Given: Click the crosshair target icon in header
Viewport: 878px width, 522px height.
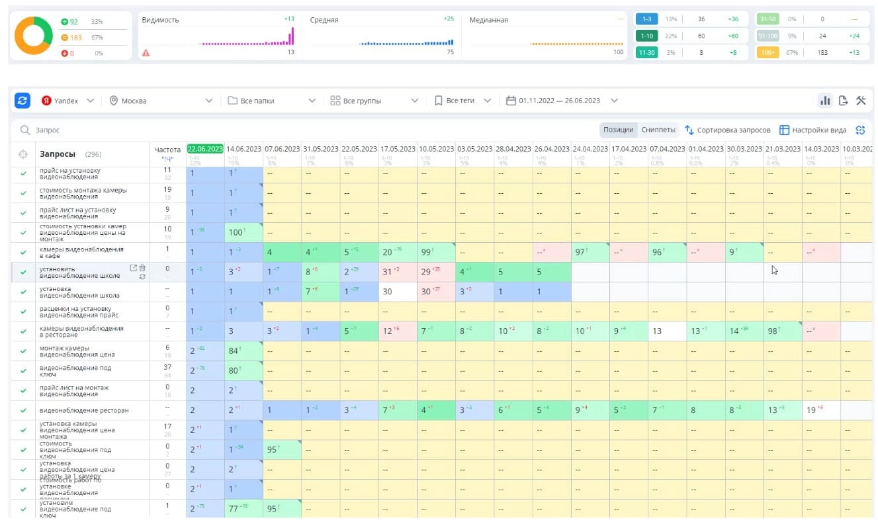Looking at the screenshot, I should click(23, 154).
